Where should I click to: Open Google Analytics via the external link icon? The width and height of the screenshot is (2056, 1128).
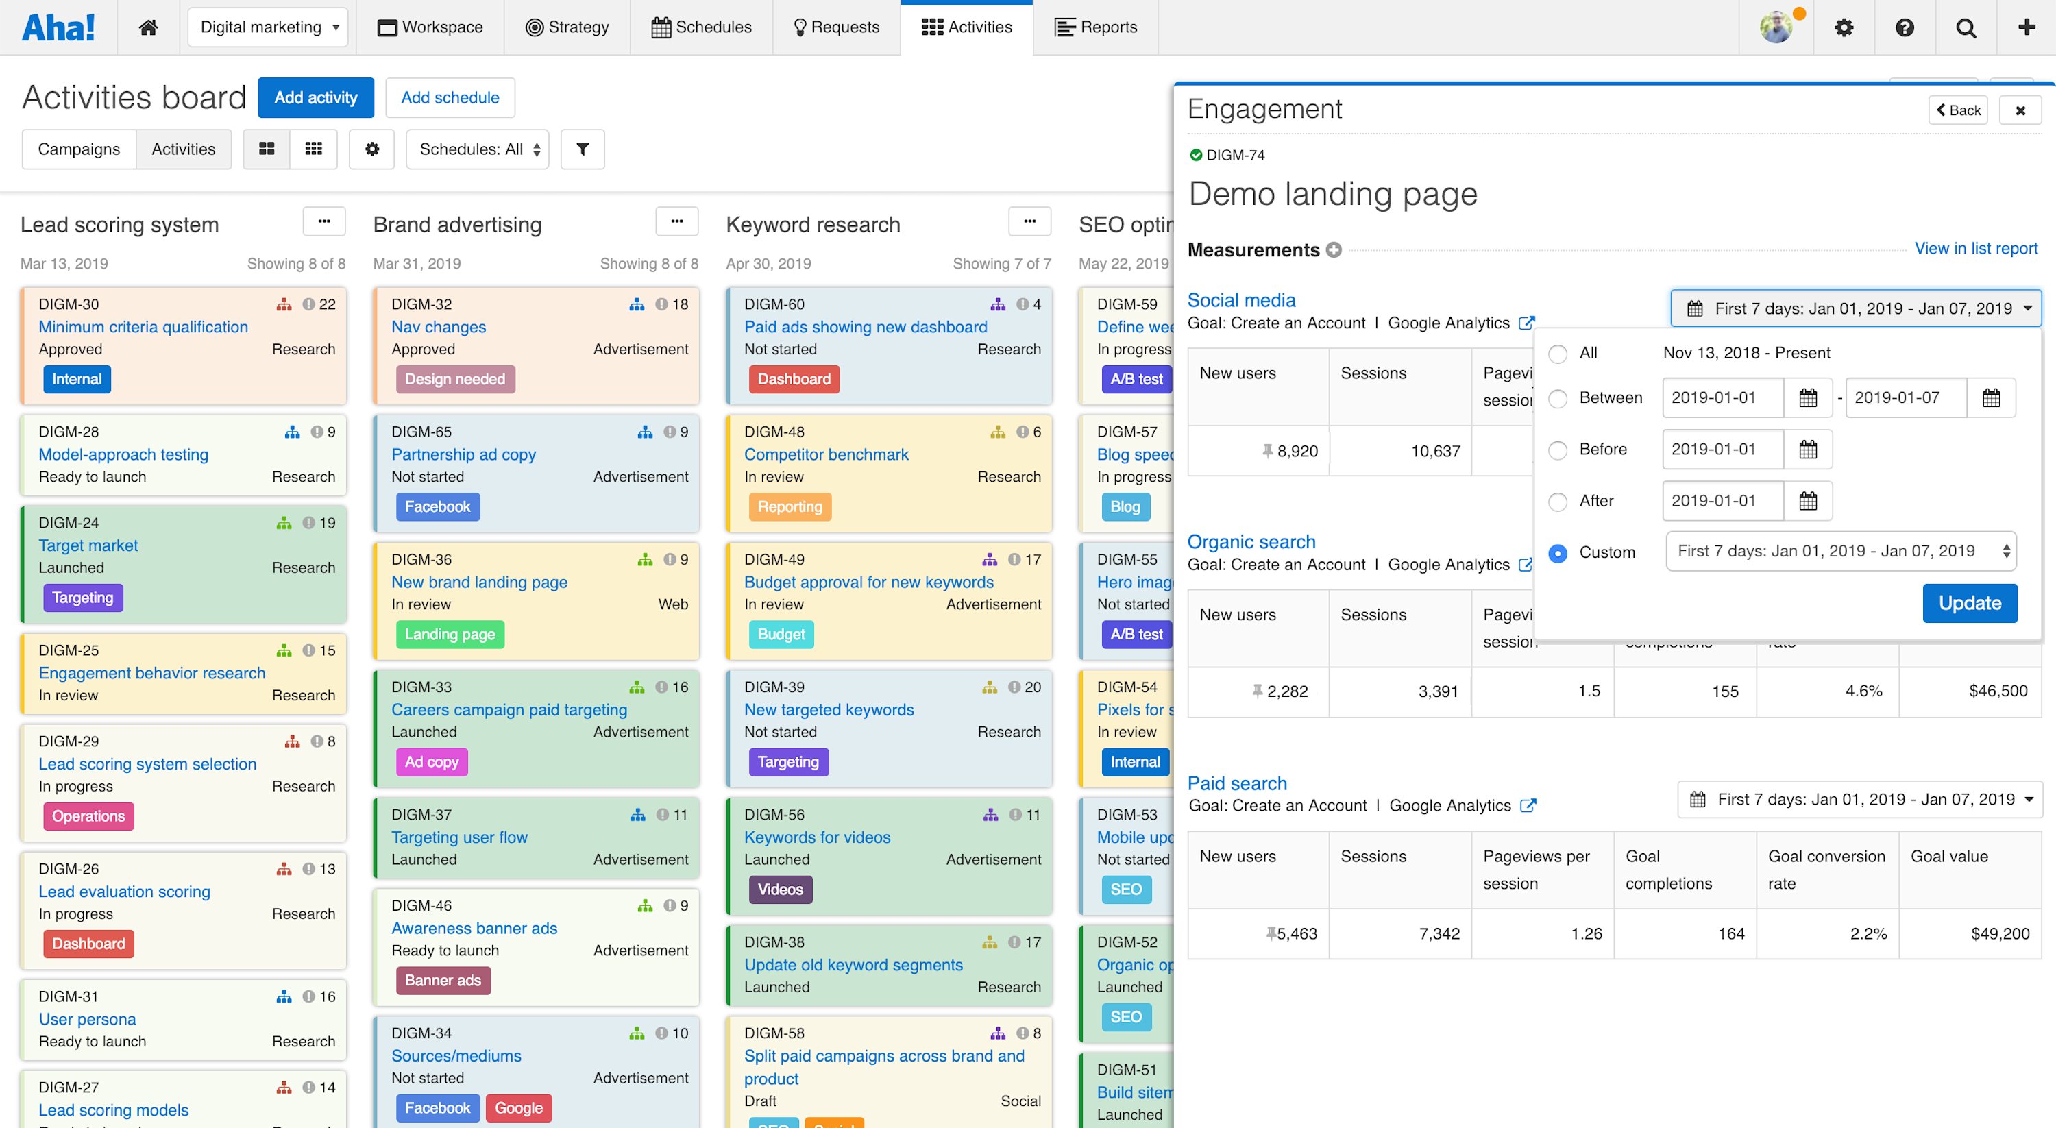pos(1528,323)
